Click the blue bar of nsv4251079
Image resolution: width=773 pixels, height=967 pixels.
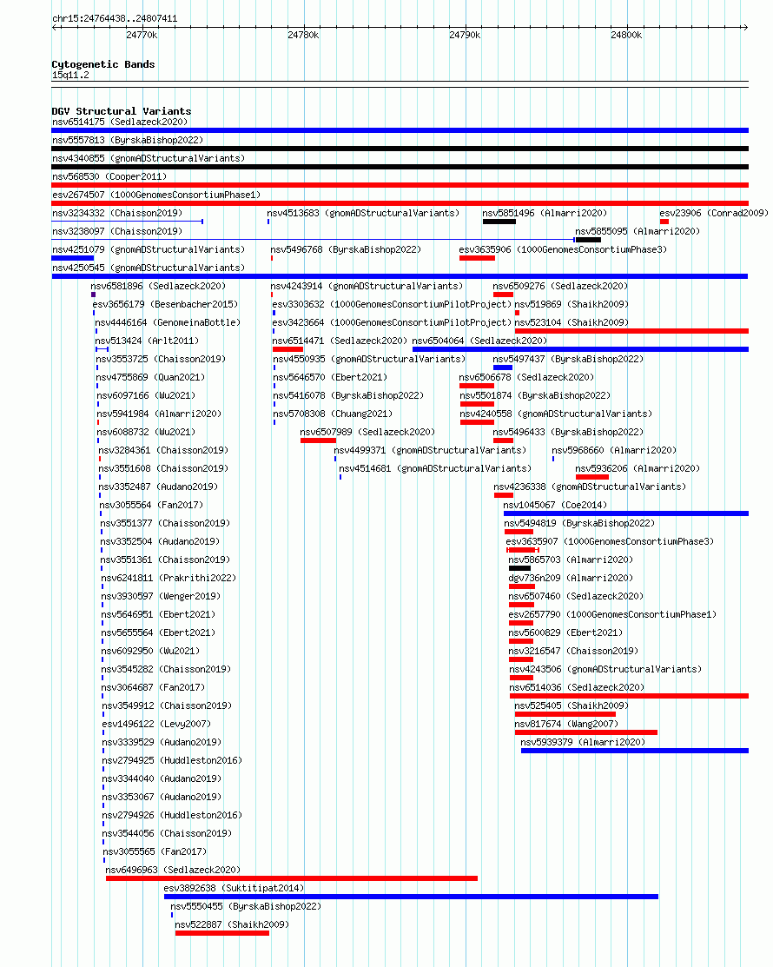point(73,258)
